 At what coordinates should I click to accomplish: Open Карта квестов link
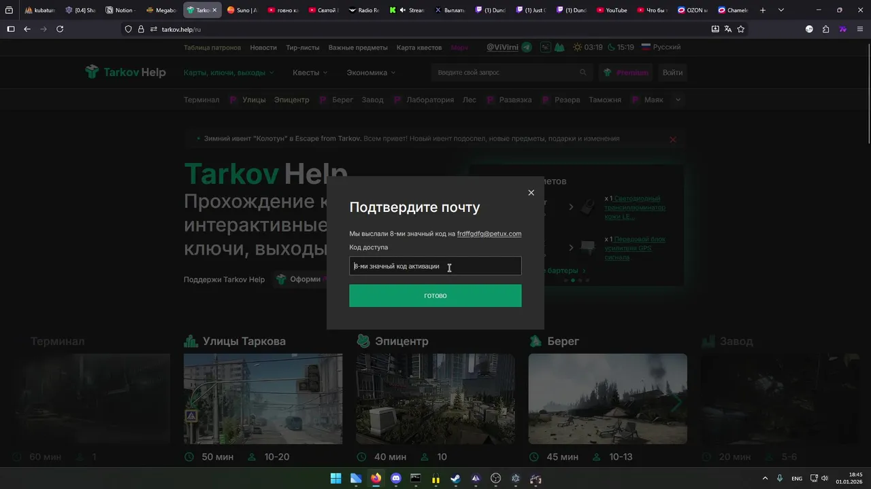(419, 48)
